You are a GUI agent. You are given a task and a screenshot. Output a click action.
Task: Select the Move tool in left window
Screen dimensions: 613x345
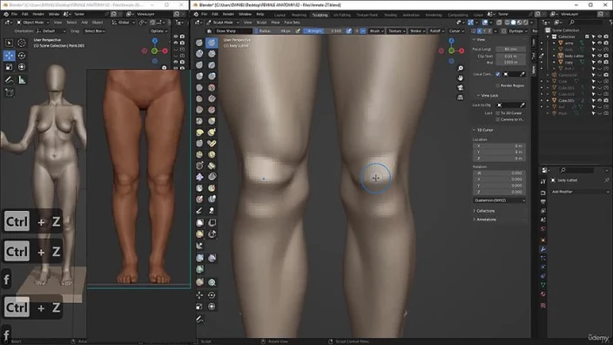tap(9, 56)
